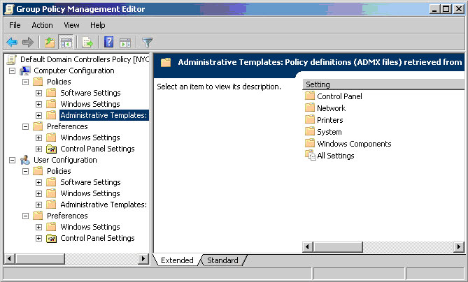The width and height of the screenshot is (468, 282).
Task: Collapse the Computer Configuration node
Action: (12, 71)
